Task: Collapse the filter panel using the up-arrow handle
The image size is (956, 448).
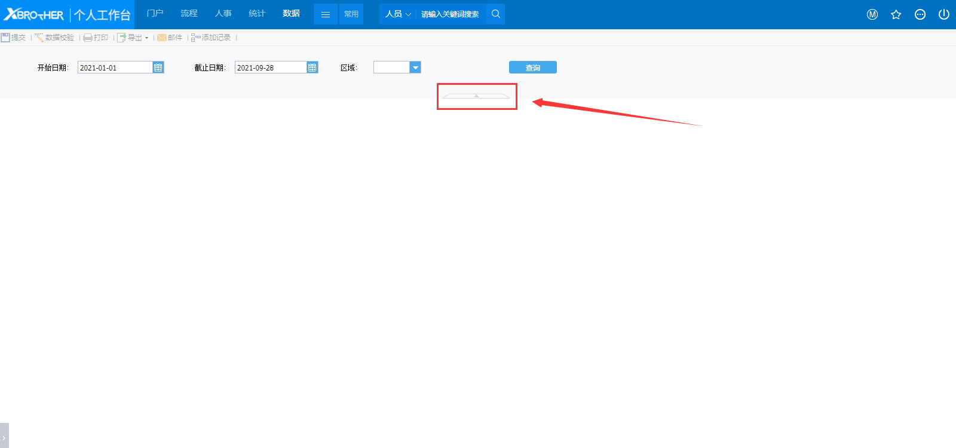Action: pos(476,96)
